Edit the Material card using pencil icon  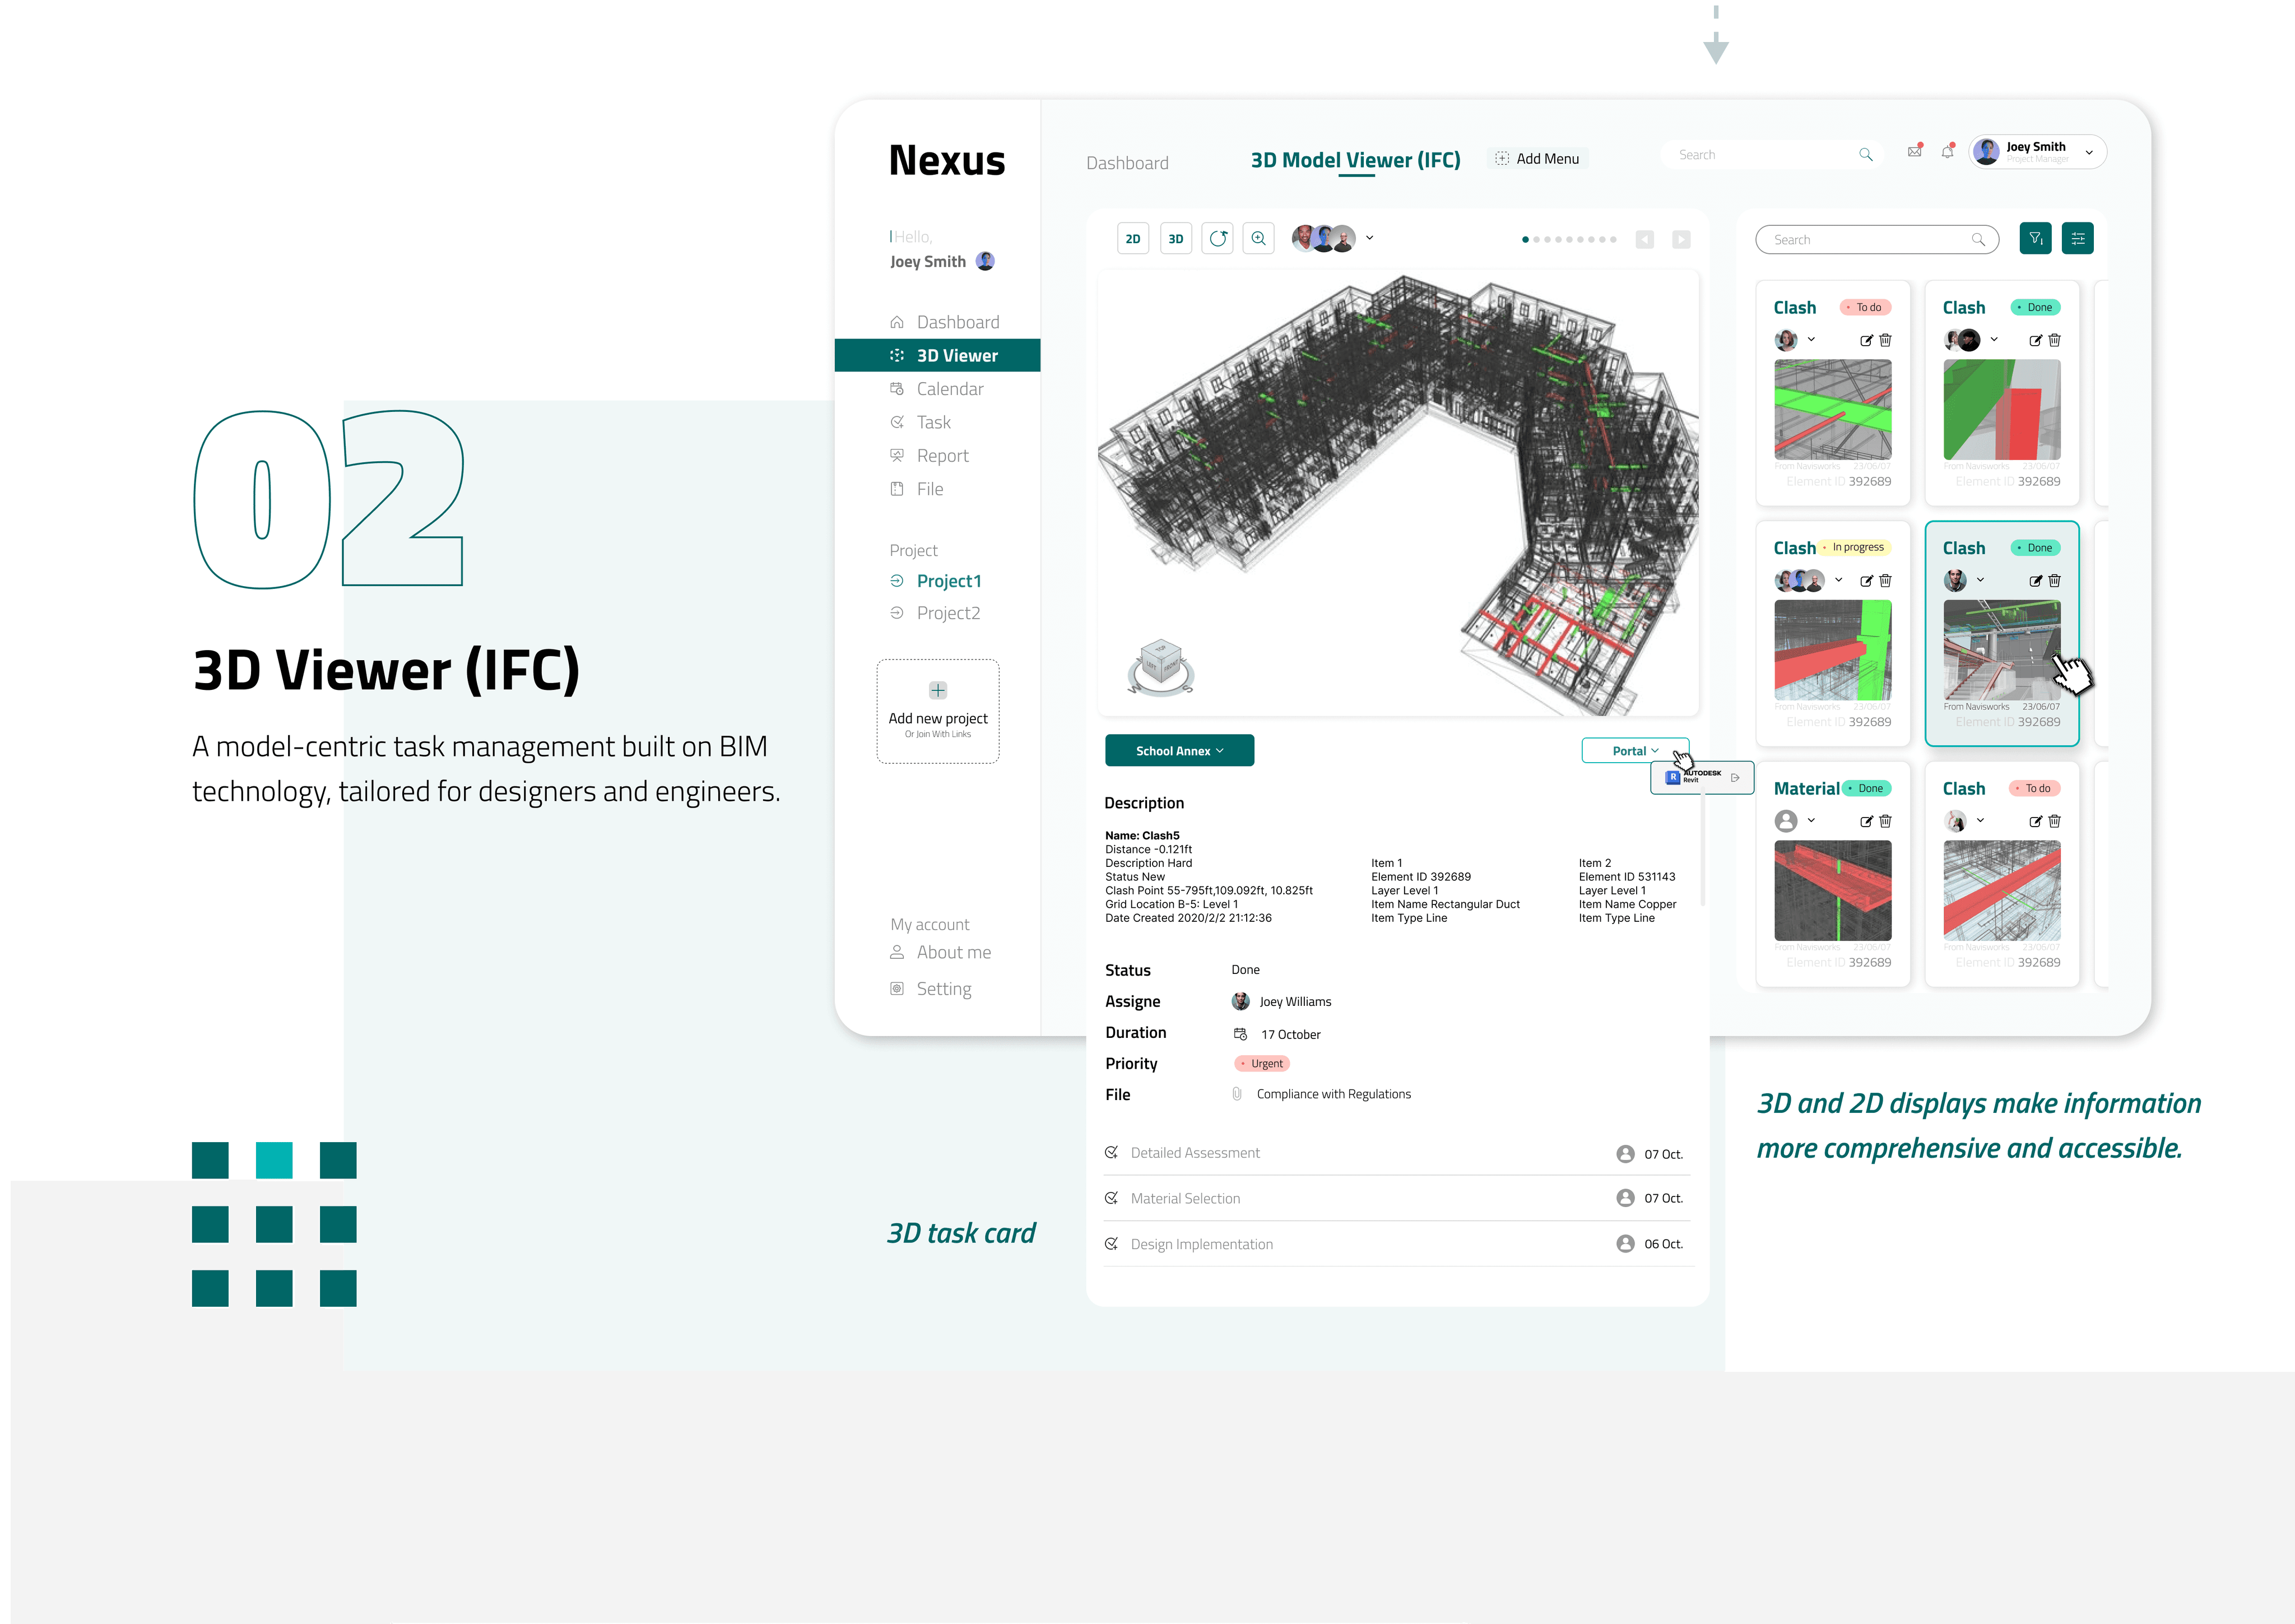pyautogui.click(x=1865, y=821)
